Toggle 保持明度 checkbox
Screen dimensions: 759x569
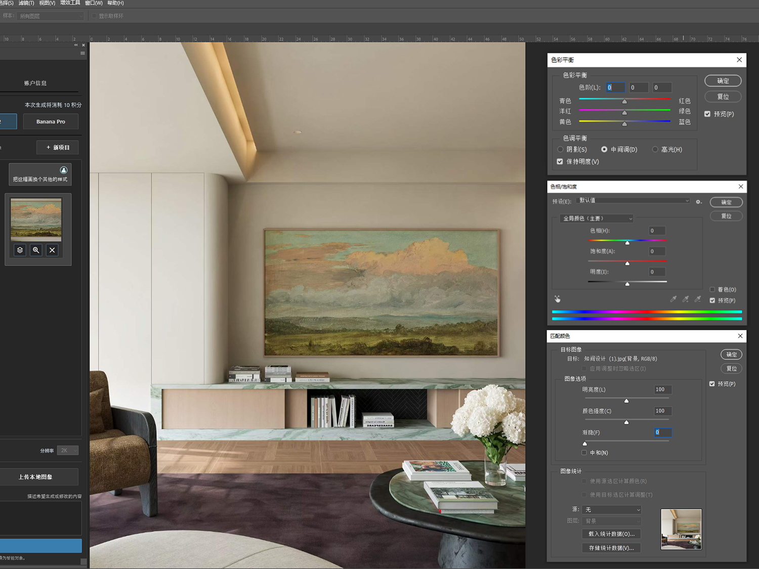[560, 161]
